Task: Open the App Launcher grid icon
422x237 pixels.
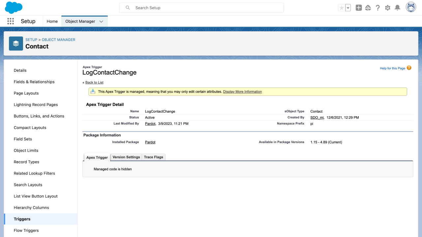Action: pos(11,21)
